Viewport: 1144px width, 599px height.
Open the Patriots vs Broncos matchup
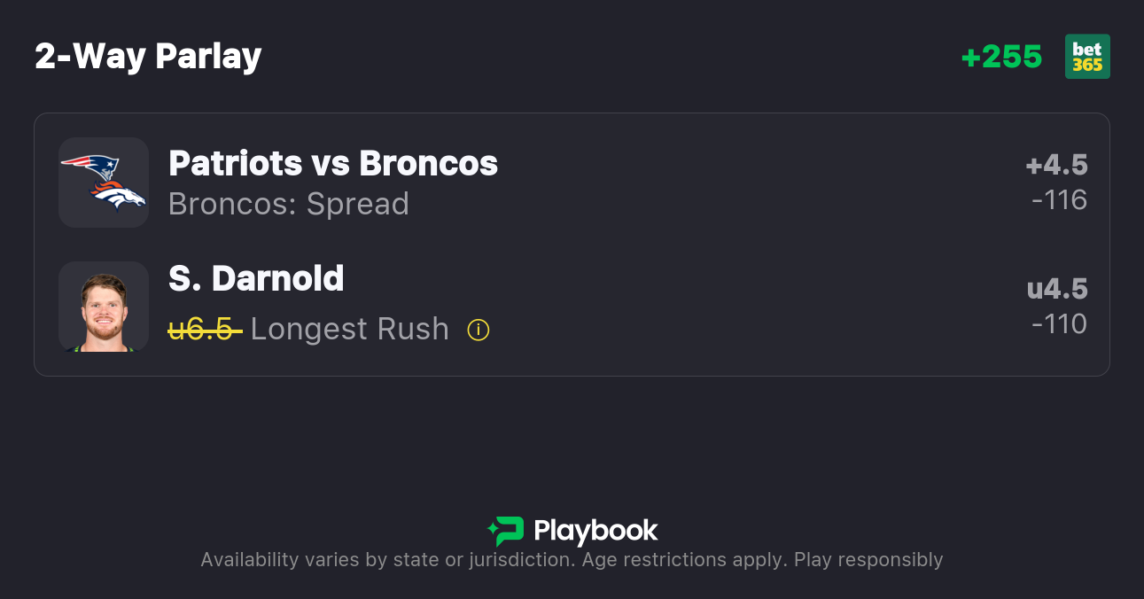click(333, 164)
